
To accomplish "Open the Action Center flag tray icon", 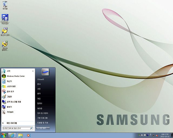I will [x=151, y=135].
